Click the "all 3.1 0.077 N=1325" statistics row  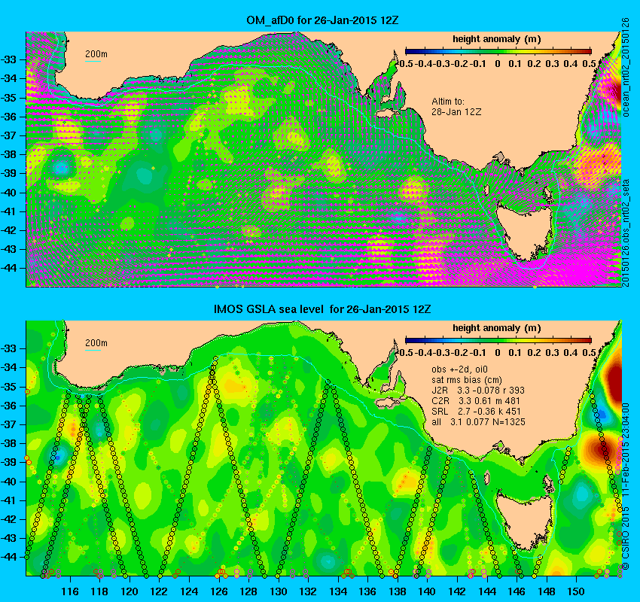pyautogui.click(x=478, y=422)
